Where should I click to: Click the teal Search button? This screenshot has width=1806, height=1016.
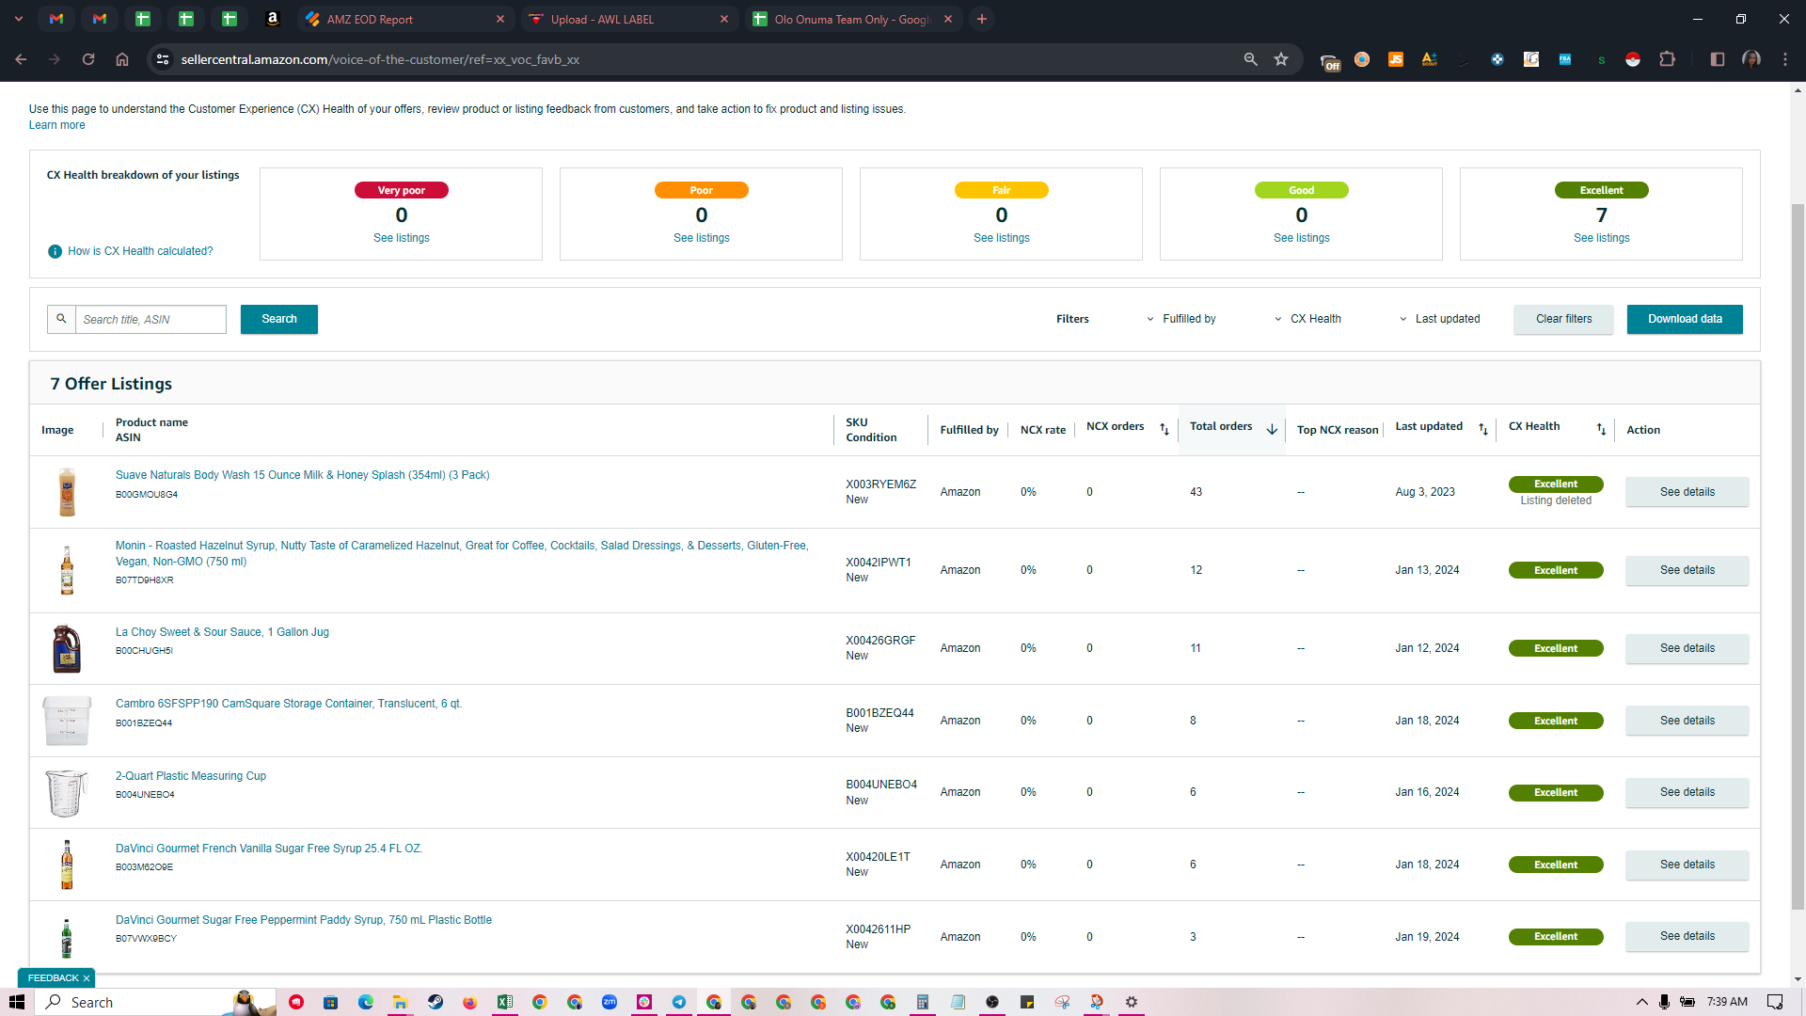[278, 319]
